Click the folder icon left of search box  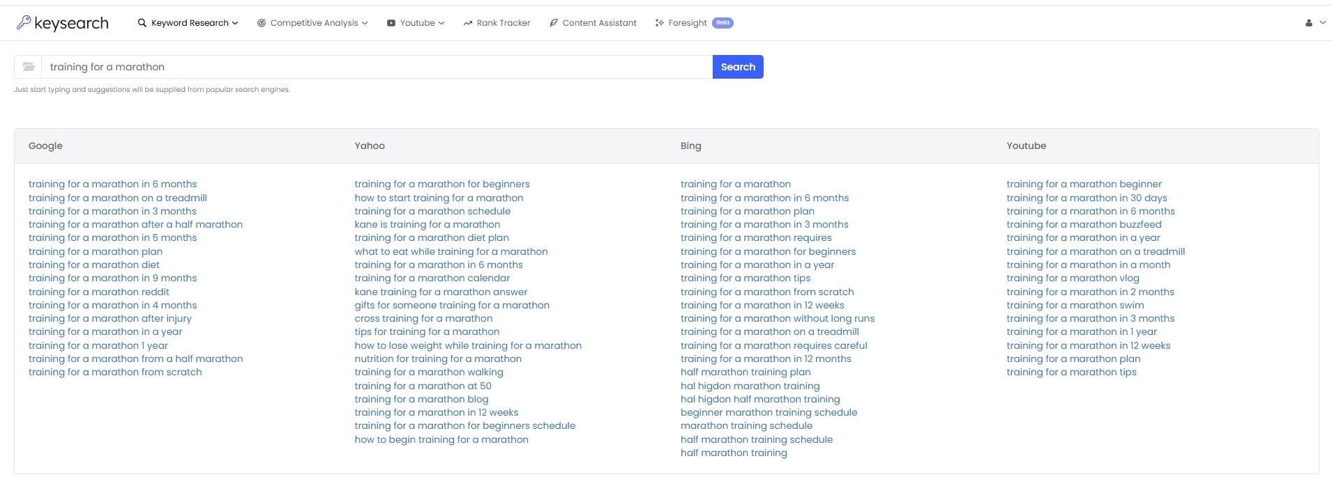coord(29,67)
